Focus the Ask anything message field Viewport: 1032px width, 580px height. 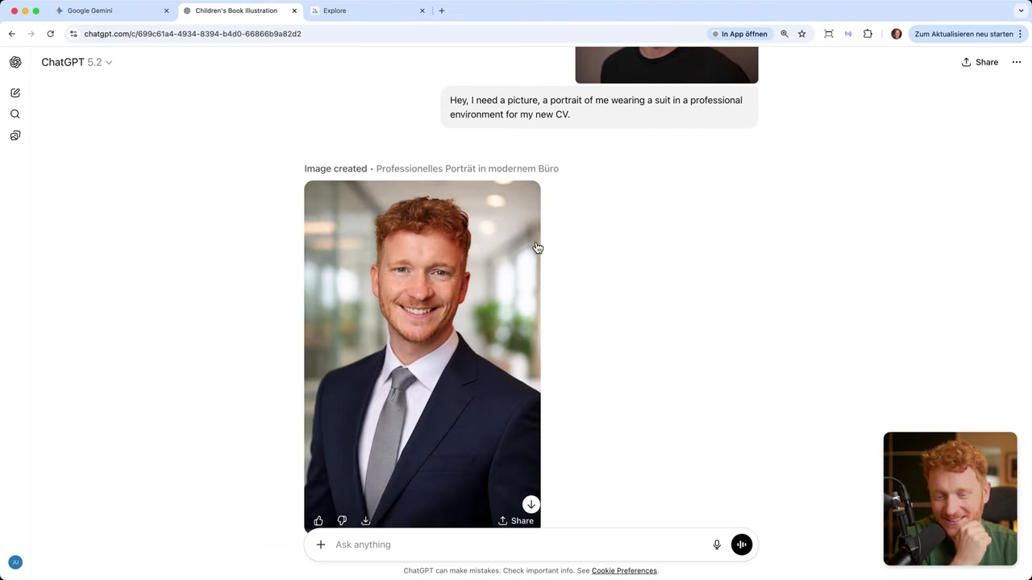[516, 545]
